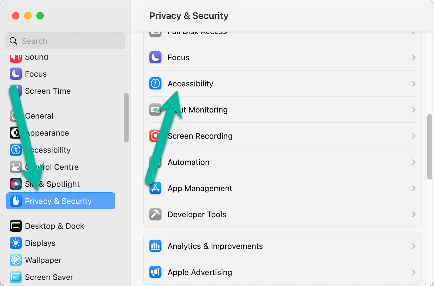
Task: Click the Apple Advertising megaphone icon
Action: click(x=155, y=272)
